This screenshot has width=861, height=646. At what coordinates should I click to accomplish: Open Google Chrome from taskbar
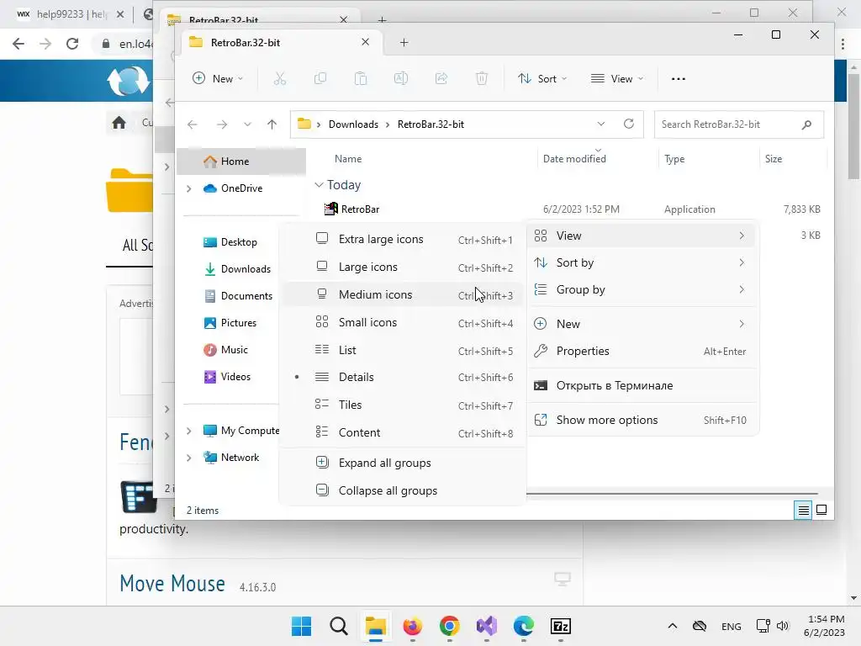[x=449, y=626]
